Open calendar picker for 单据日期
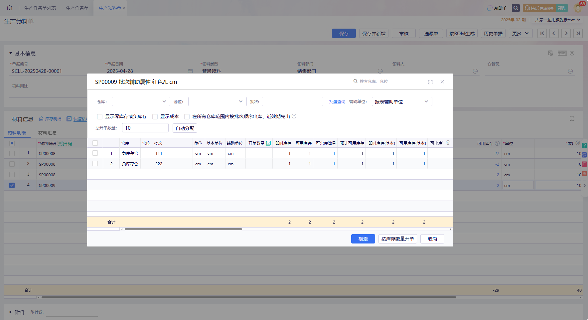588x320 pixels. (x=190, y=71)
